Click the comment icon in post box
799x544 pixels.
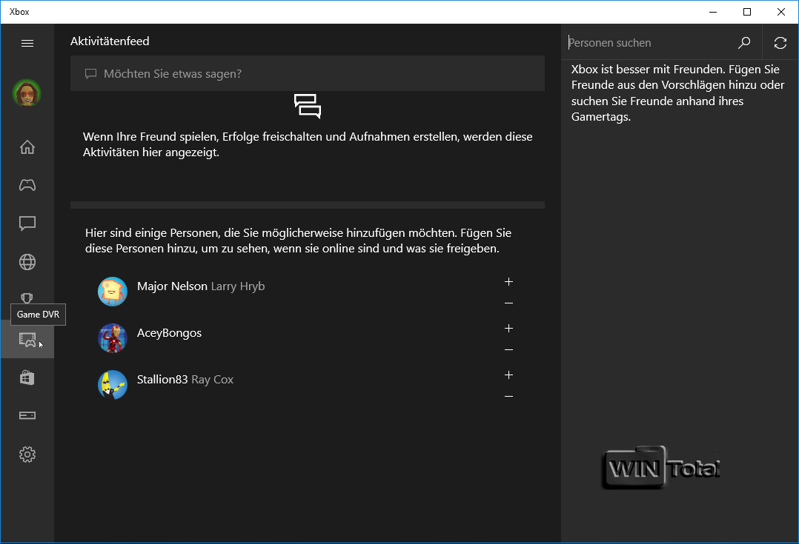pos(90,74)
